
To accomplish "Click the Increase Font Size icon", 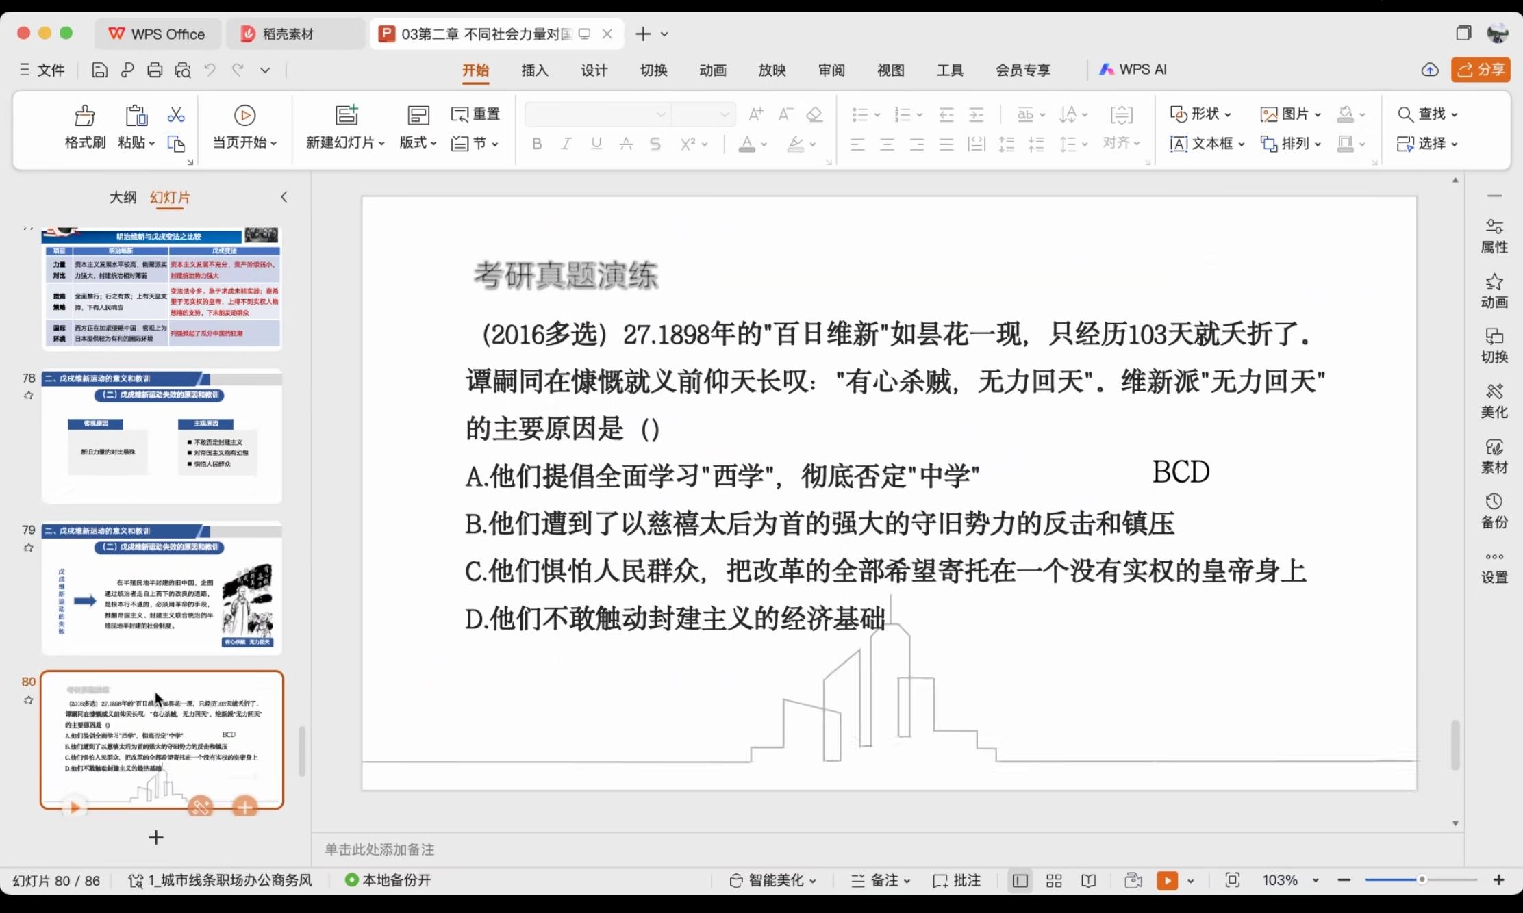I will point(755,114).
